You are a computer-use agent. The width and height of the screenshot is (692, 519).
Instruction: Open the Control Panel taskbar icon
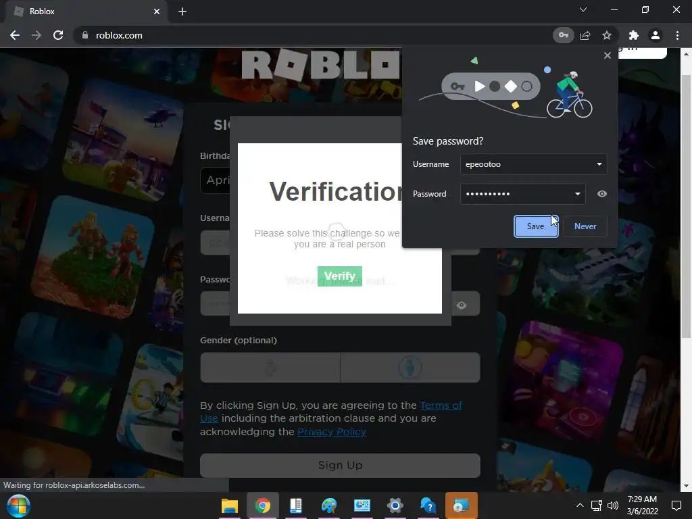pos(362,505)
